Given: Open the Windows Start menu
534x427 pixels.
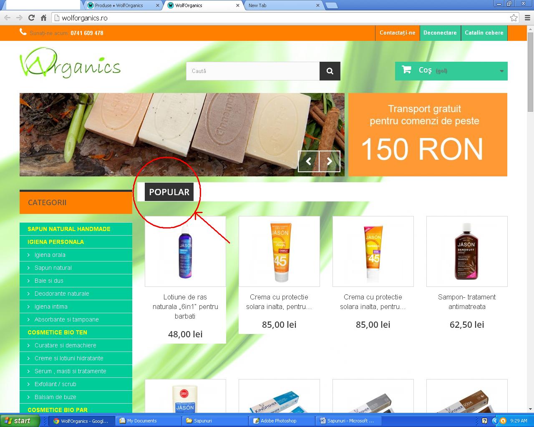Looking at the screenshot, I should [x=20, y=421].
